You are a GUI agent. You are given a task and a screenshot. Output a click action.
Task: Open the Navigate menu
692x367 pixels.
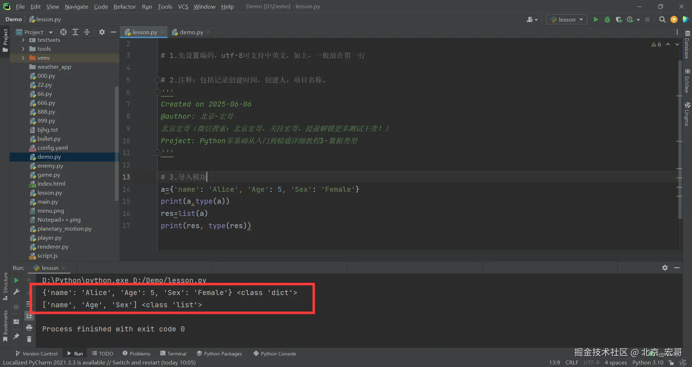pyautogui.click(x=76, y=6)
